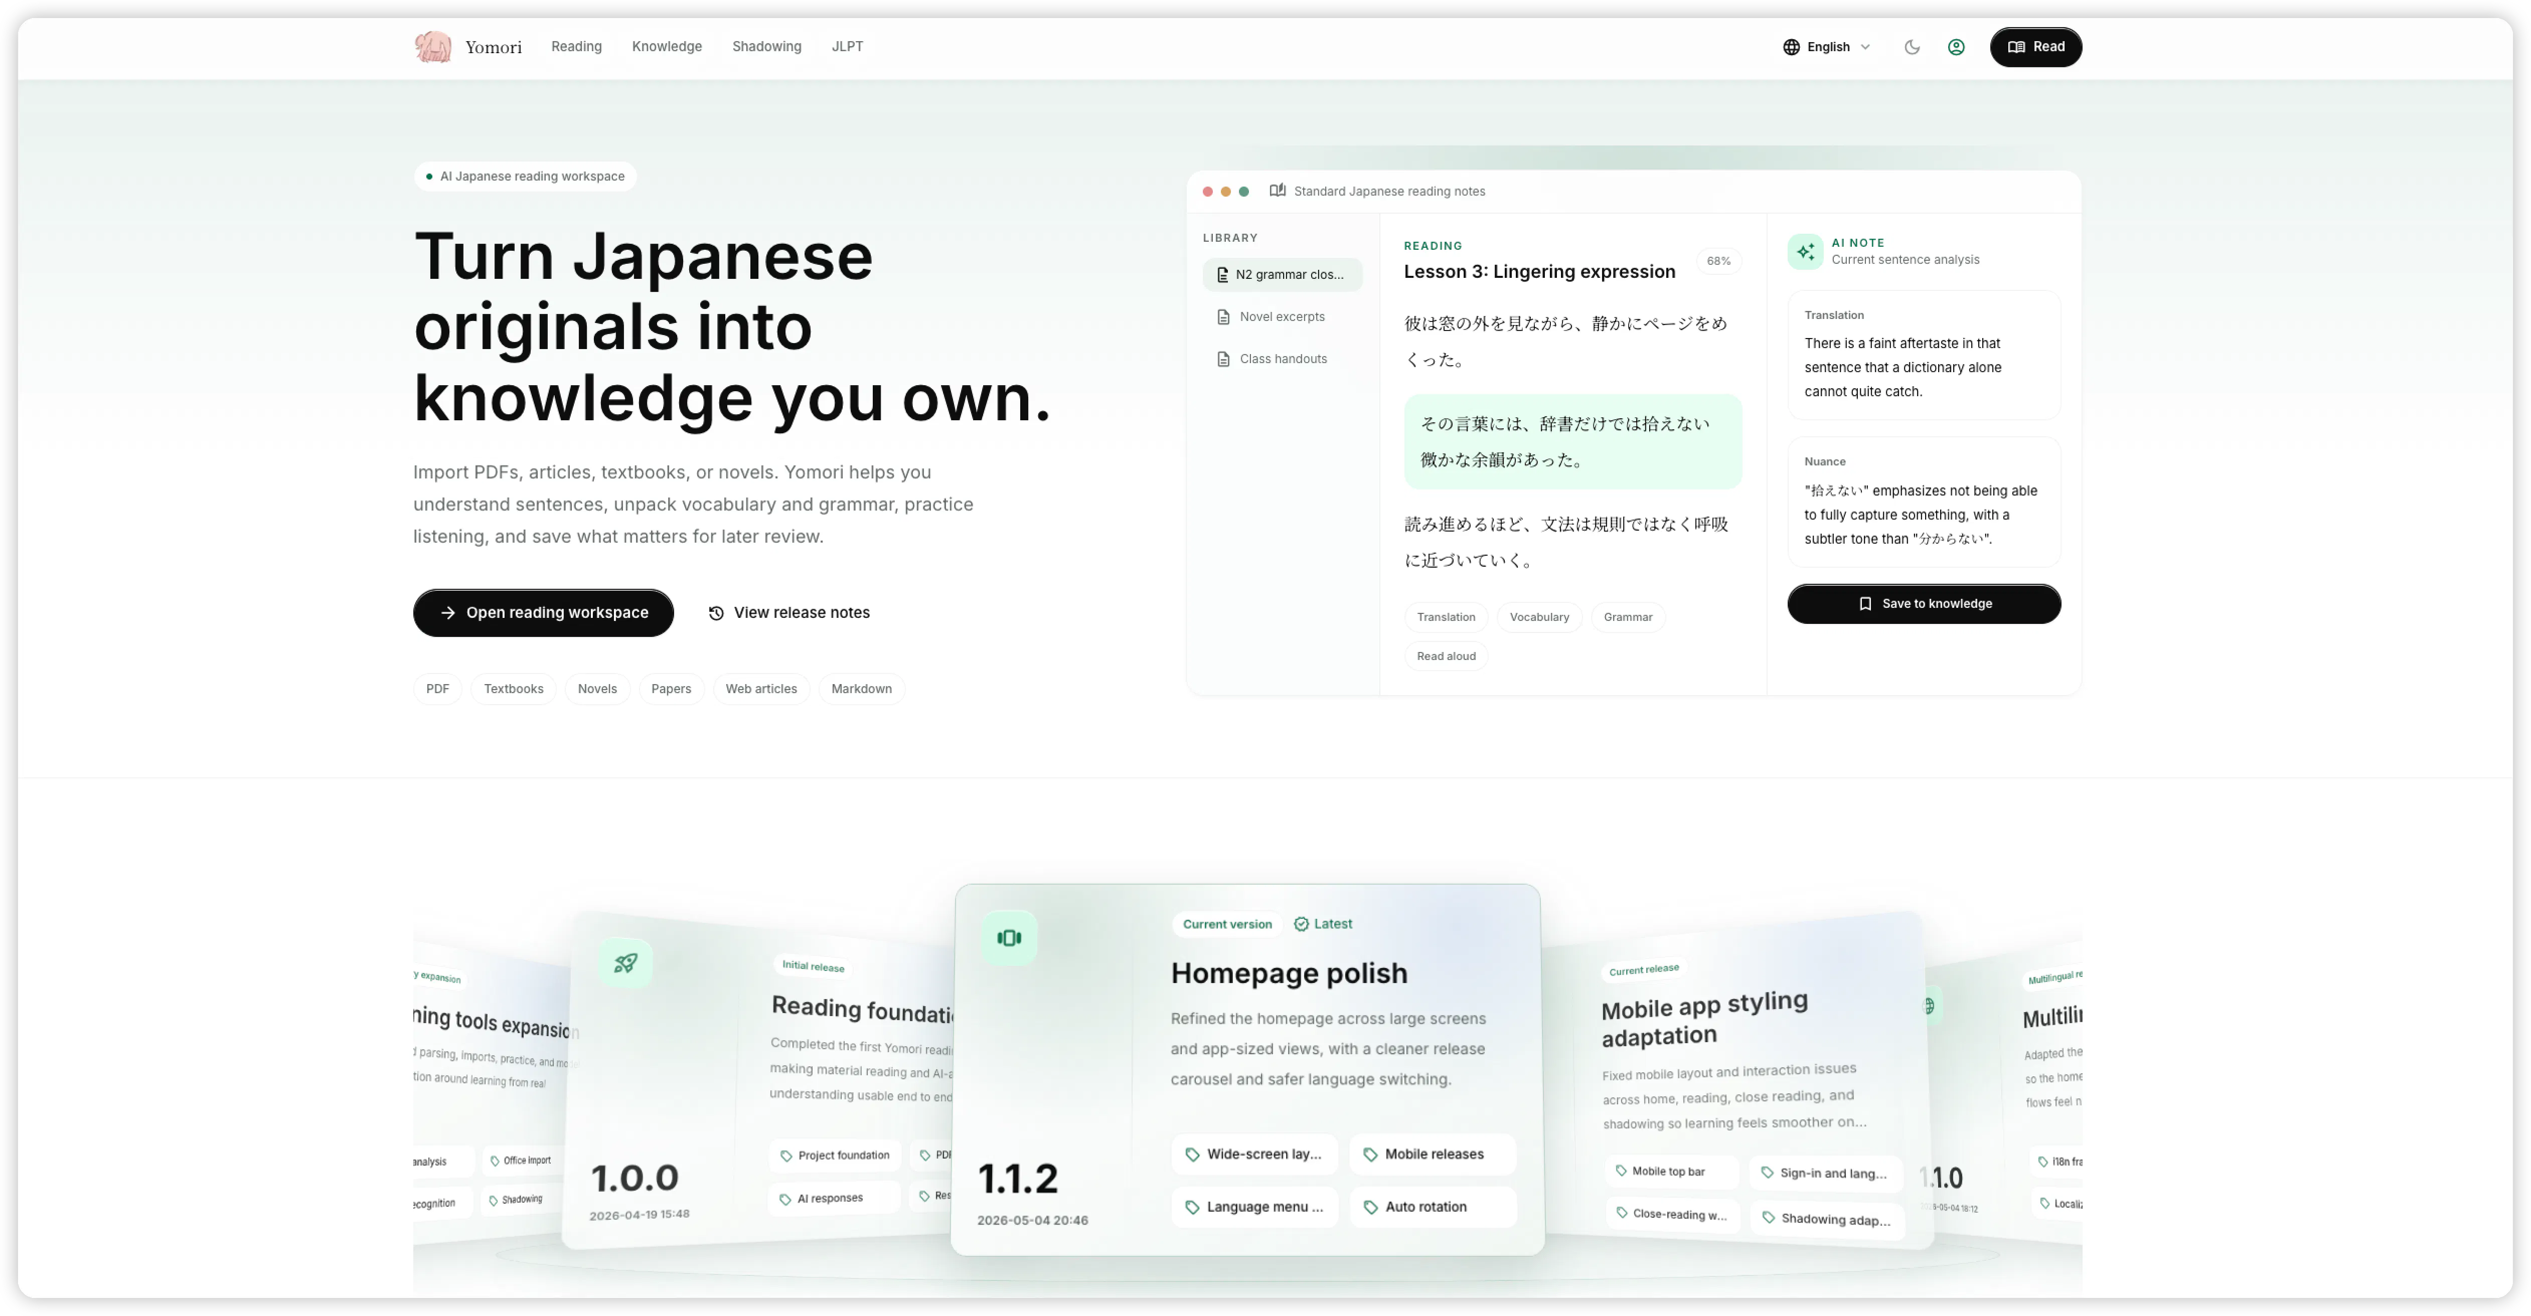Image resolution: width=2531 pixels, height=1316 pixels.
Task: Select the Novels format chip
Action: [597, 689]
